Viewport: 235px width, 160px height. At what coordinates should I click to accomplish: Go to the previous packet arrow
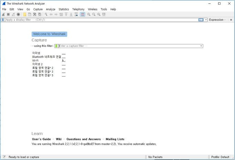pyautogui.click(x=51, y=14)
